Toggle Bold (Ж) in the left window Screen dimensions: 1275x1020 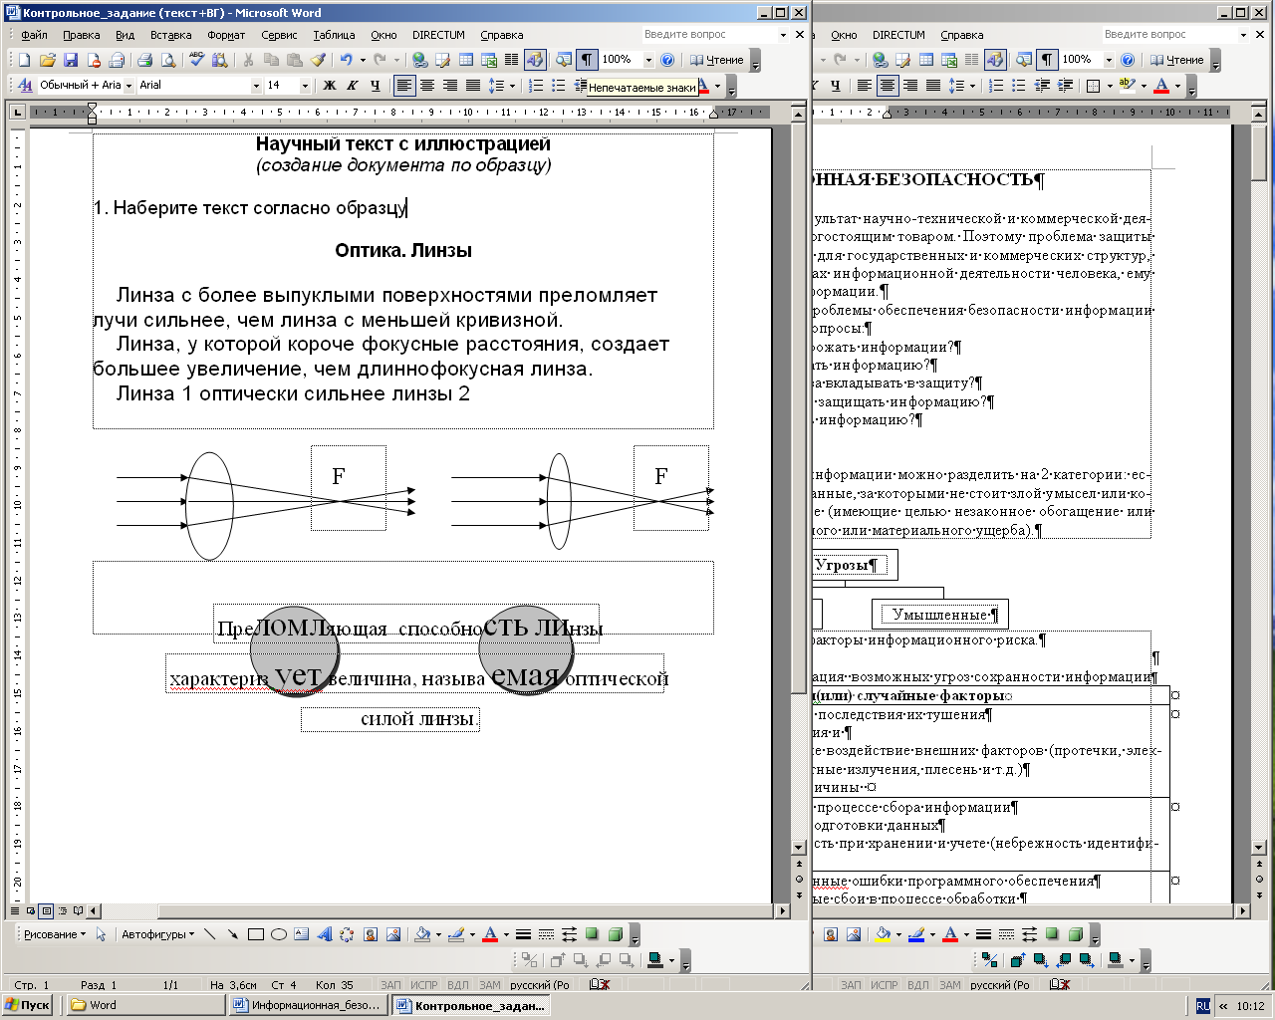pos(330,86)
